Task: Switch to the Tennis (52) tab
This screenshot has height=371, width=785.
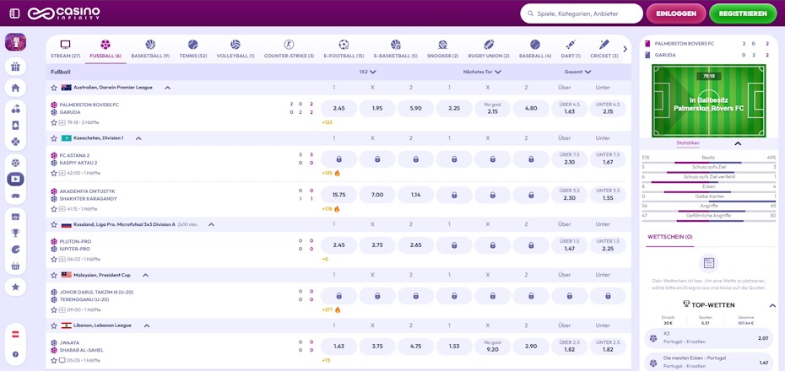Action: point(193,49)
